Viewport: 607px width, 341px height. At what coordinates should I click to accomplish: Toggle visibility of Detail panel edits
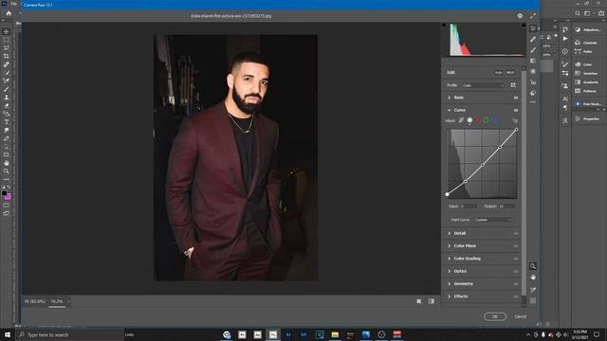(x=516, y=234)
